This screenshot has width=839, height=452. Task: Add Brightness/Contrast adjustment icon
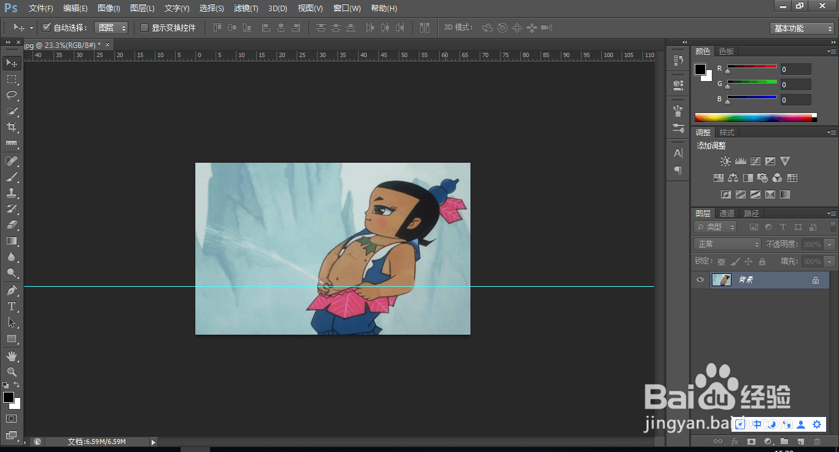(725, 161)
